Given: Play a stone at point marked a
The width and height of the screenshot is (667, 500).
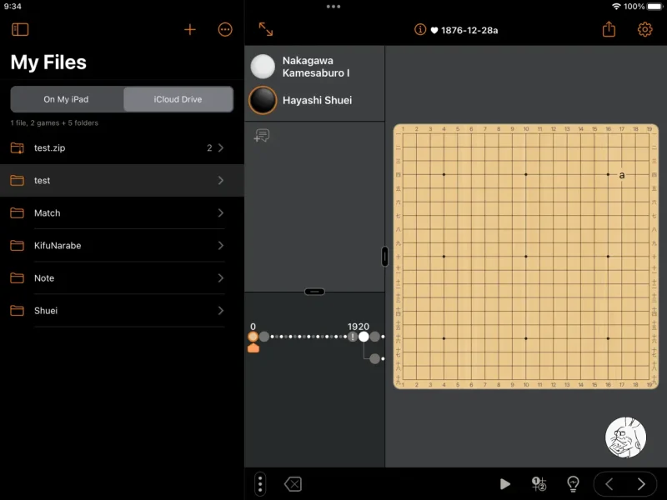Looking at the screenshot, I should [x=622, y=175].
